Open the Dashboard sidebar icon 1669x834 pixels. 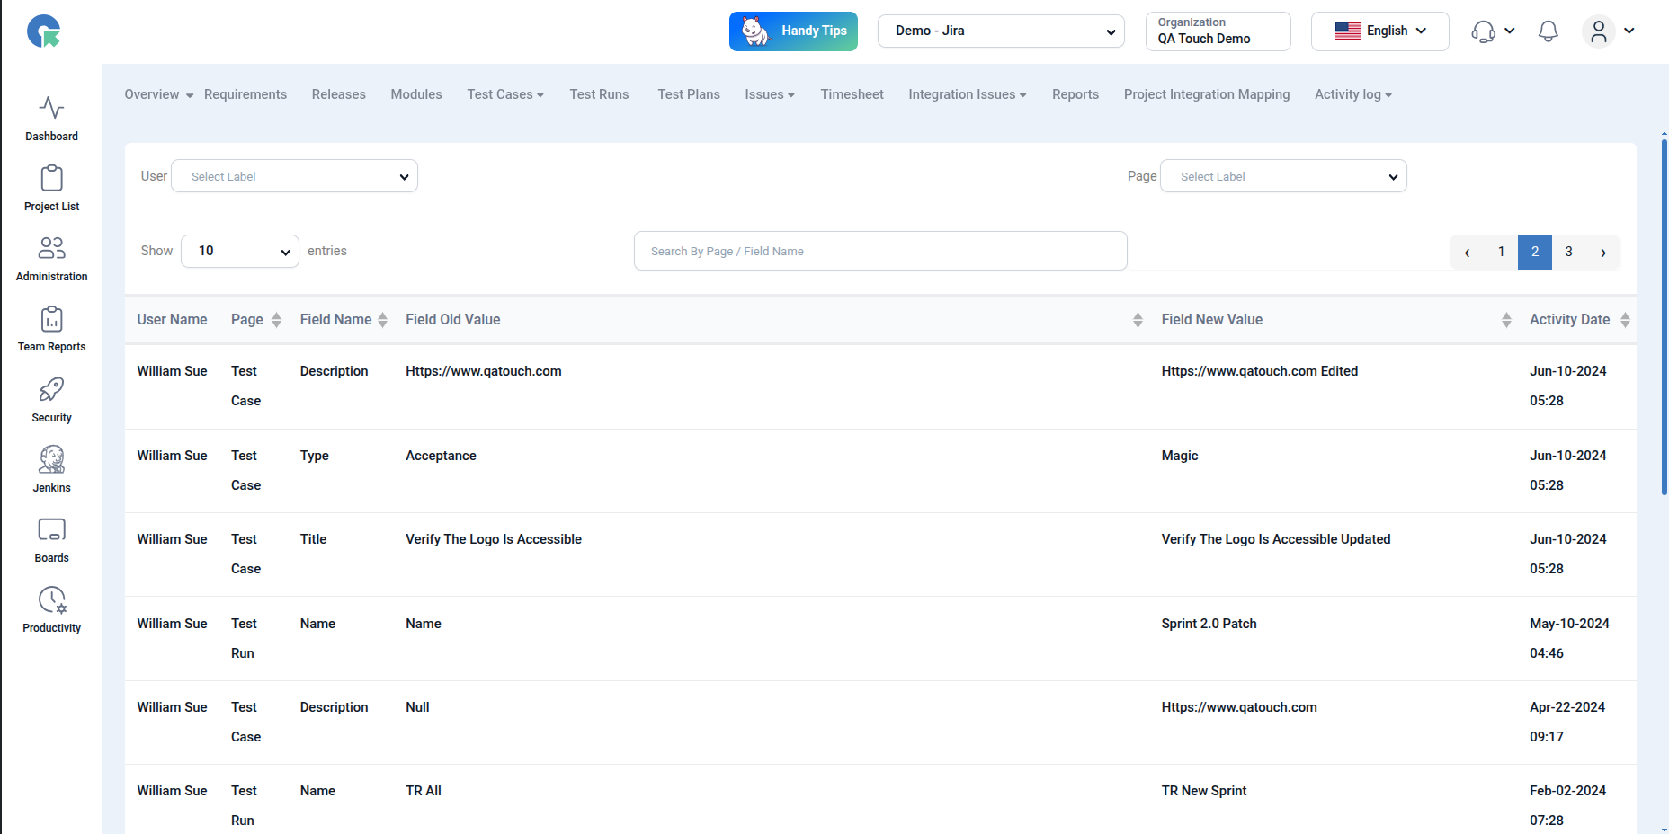[x=51, y=109]
